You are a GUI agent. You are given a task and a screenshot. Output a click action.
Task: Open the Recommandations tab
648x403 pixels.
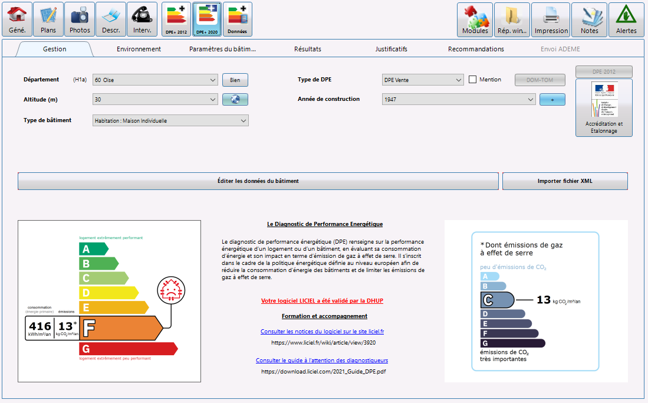coord(475,49)
